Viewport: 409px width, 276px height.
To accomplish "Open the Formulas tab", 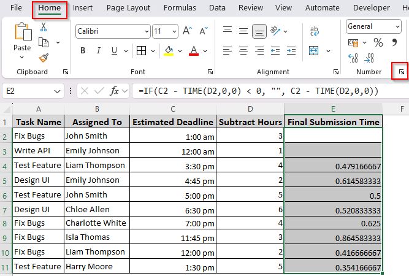I will (x=180, y=8).
